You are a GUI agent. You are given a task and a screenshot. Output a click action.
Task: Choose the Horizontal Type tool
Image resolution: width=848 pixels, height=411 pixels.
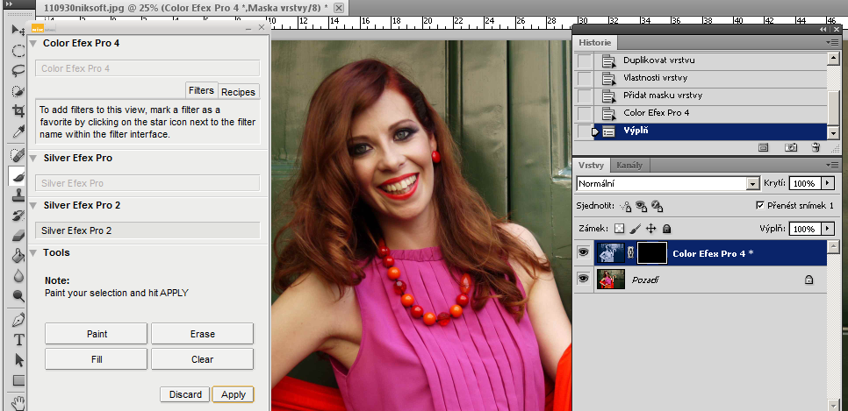coord(18,339)
